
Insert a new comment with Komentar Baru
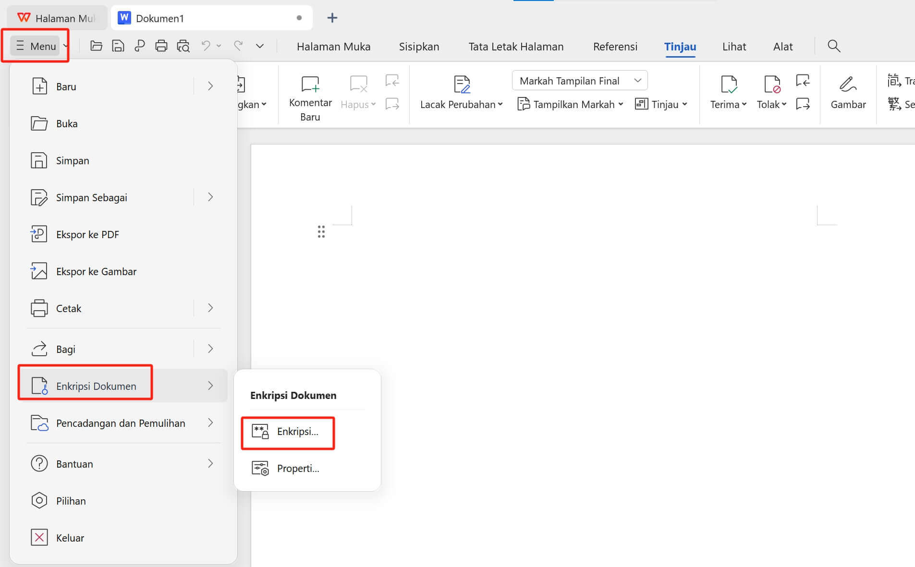click(x=310, y=94)
